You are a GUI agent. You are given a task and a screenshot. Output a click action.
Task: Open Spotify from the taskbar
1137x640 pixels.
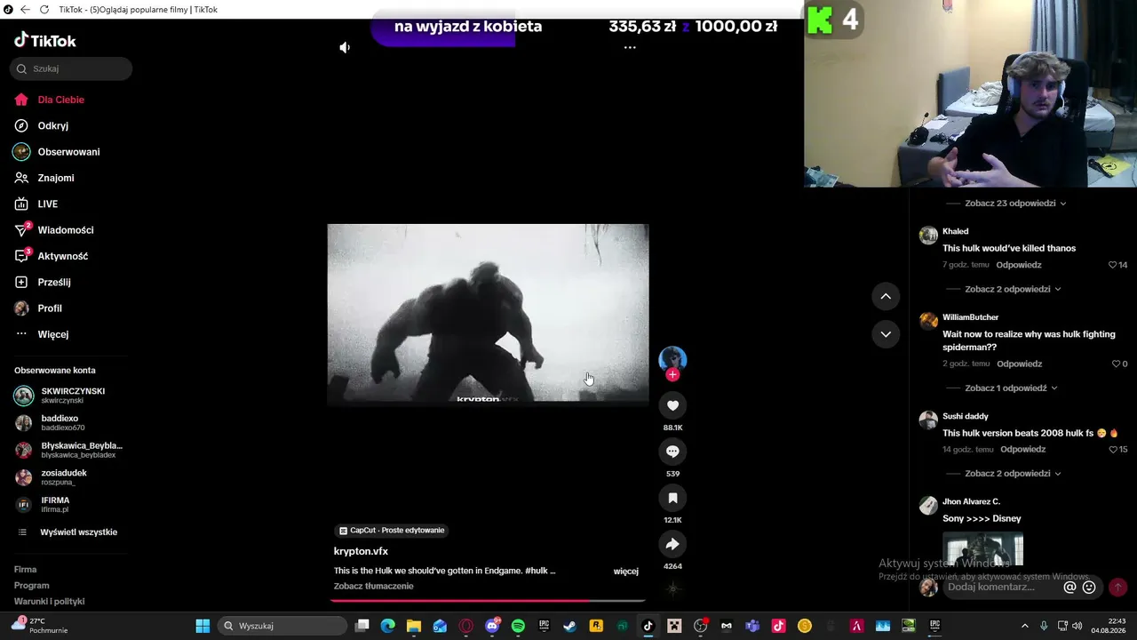(519, 626)
